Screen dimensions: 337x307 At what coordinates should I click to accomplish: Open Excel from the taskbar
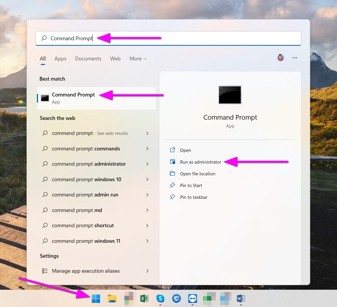pyautogui.click(x=144, y=298)
